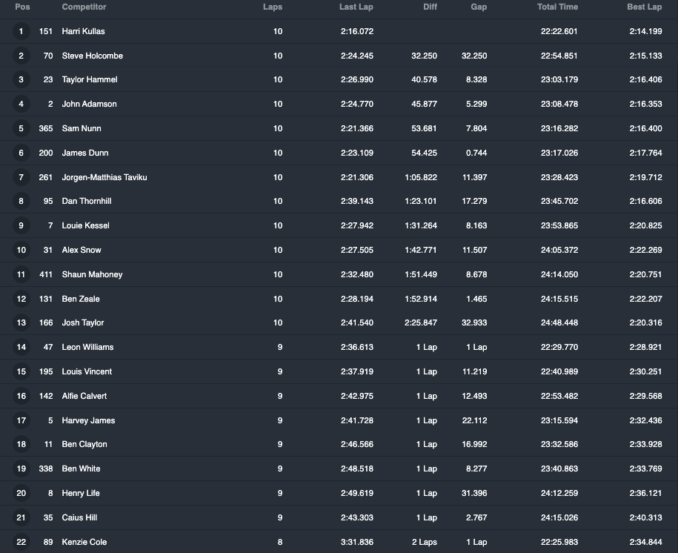
Task: Sort by the Best Lap column header
Action: tap(644, 7)
